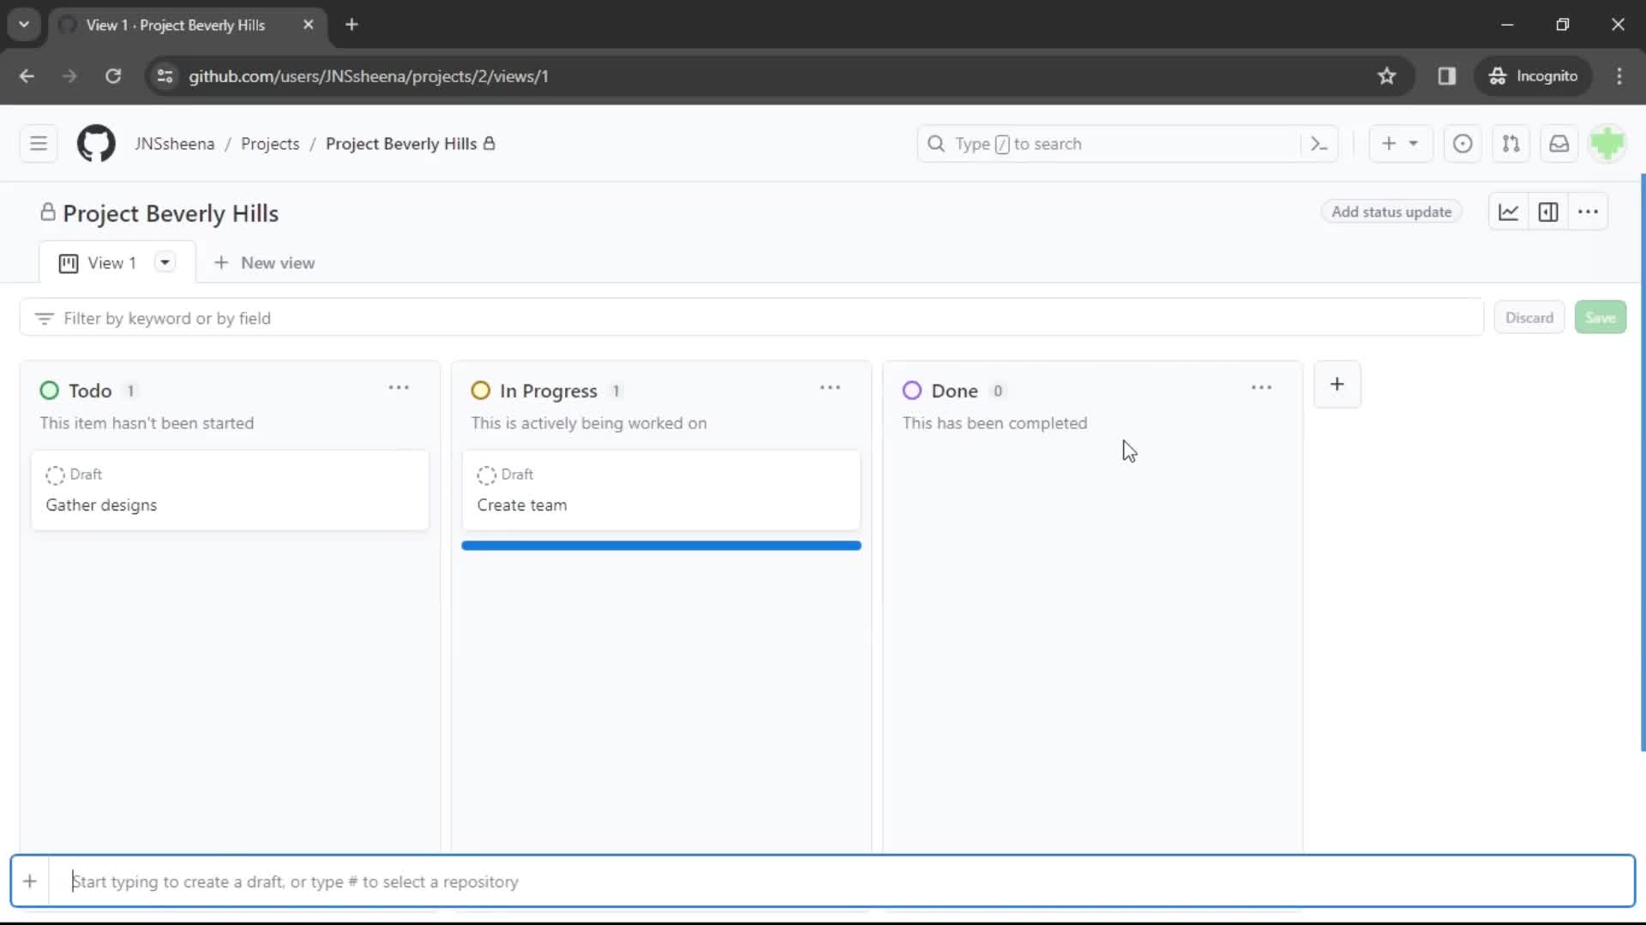The width and height of the screenshot is (1646, 925).
Task: Open the Issues icon in header
Action: pos(1463,144)
